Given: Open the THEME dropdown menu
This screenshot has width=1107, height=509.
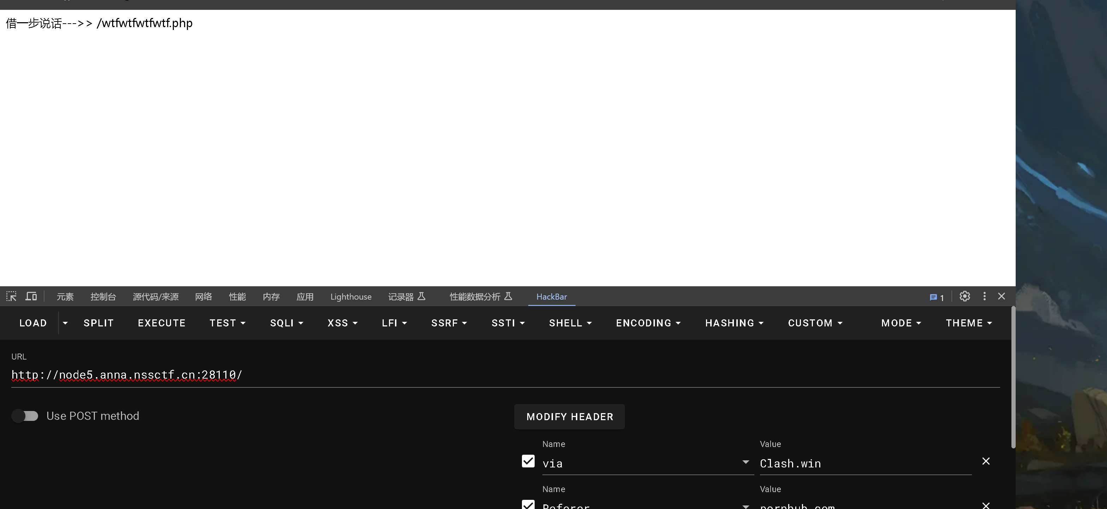Looking at the screenshot, I should (x=969, y=323).
